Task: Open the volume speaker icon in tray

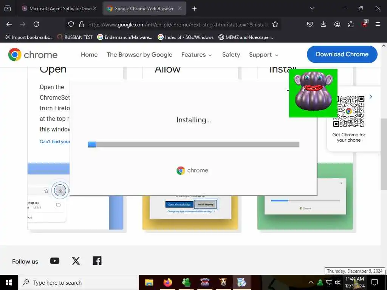Action: [338, 282]
